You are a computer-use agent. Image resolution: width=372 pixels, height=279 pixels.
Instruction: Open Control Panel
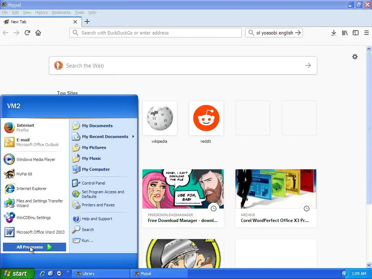(103, 183)
